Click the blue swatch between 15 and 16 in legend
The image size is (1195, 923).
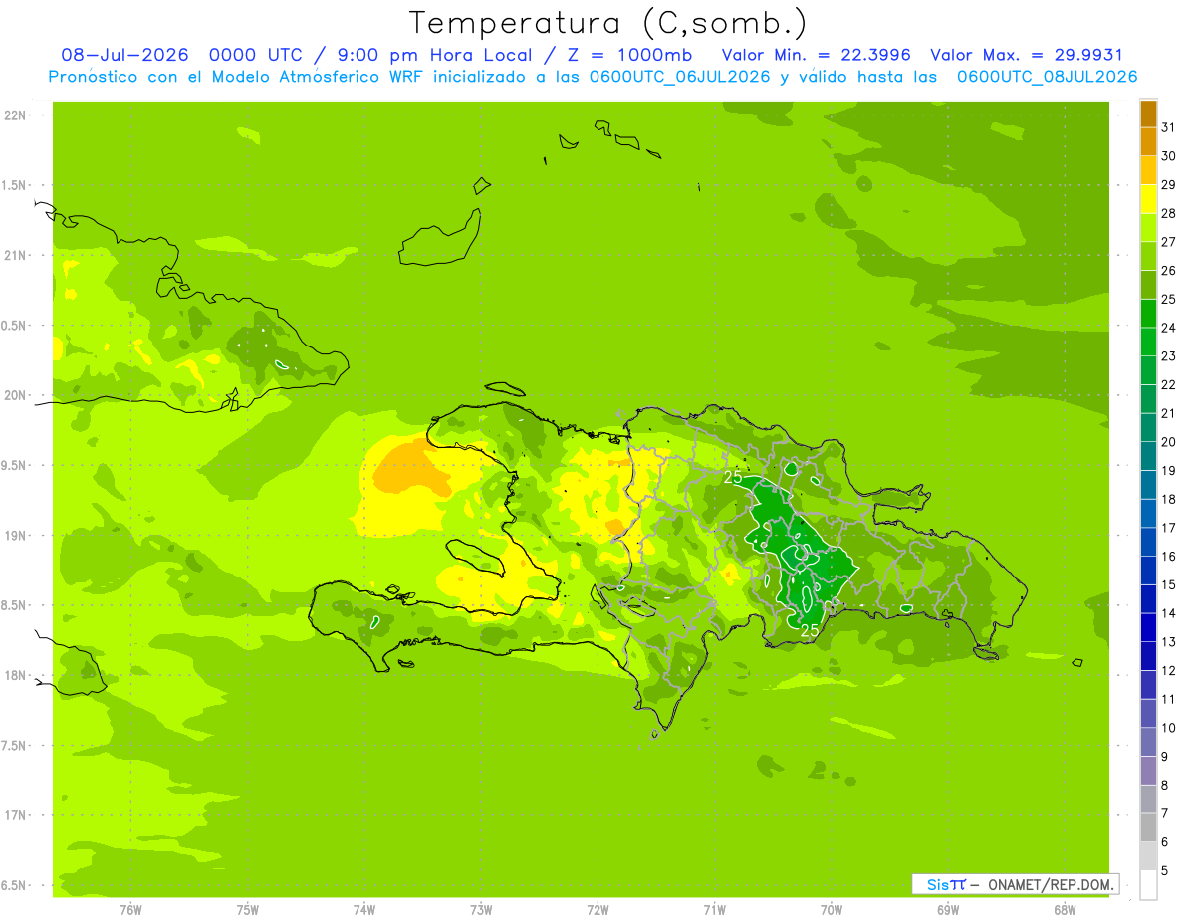pyautogui.click(x=1148, y=571)
